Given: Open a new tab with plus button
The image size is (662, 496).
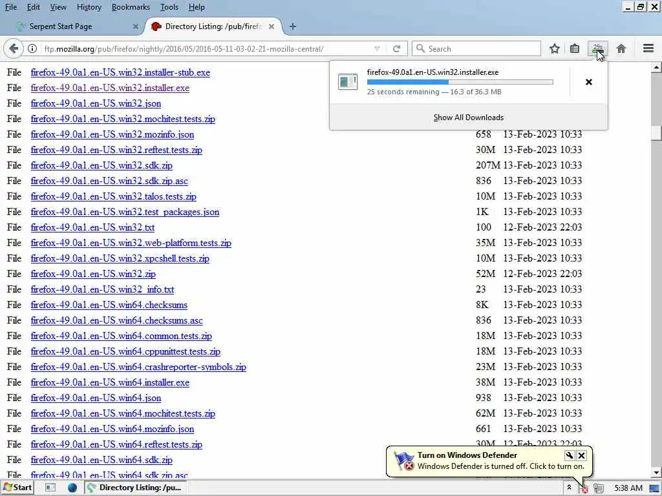Looking at the screenshot, I should pos(293,26).
